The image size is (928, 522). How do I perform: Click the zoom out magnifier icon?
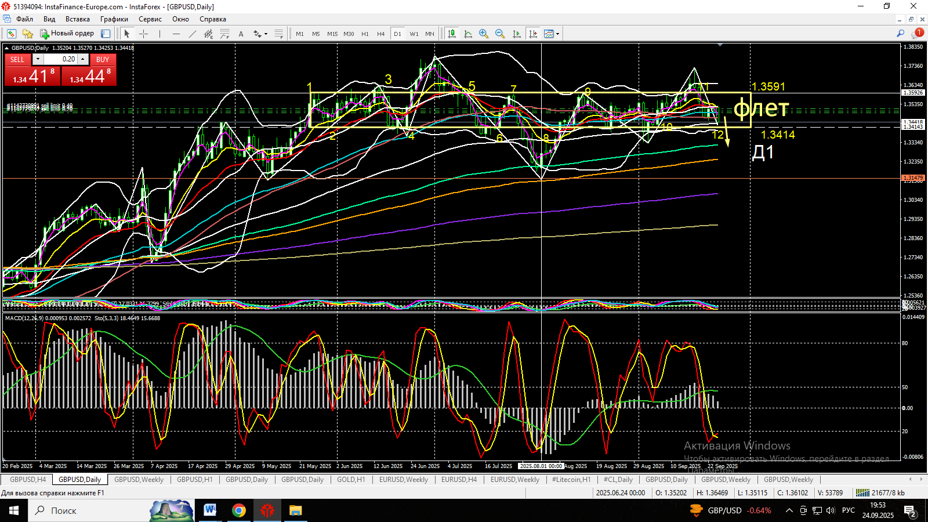[500, 34]
